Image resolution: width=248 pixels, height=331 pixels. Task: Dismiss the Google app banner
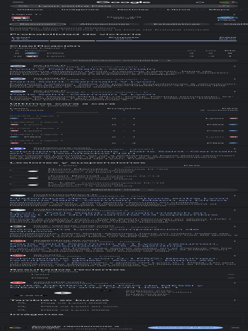tap(235, 328)
